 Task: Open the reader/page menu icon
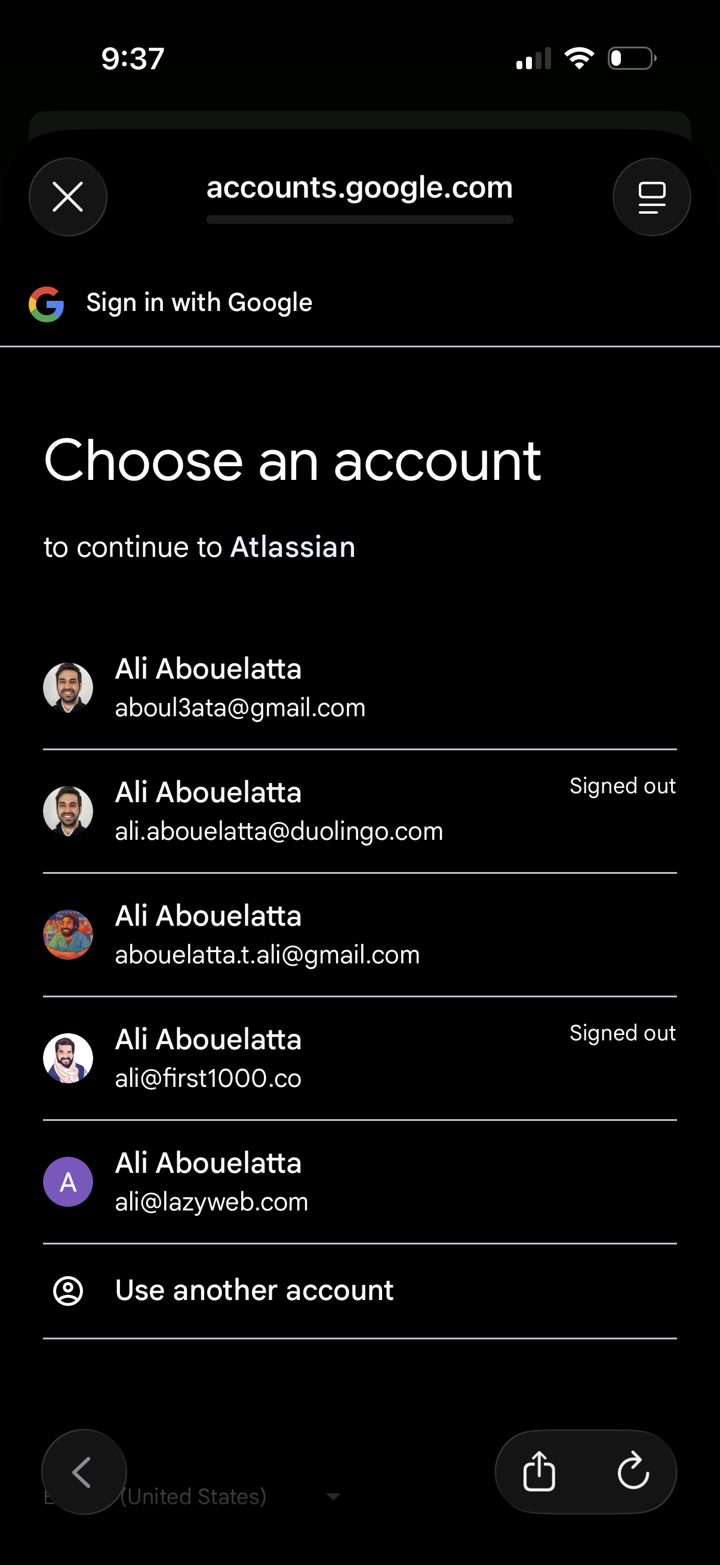(651, 197)
